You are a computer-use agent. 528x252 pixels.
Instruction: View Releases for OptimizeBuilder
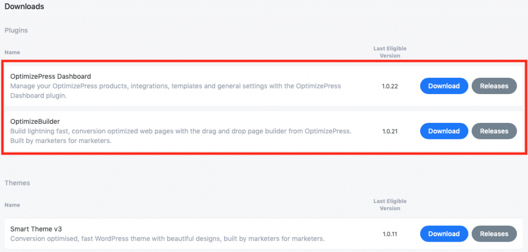[494, 131]
